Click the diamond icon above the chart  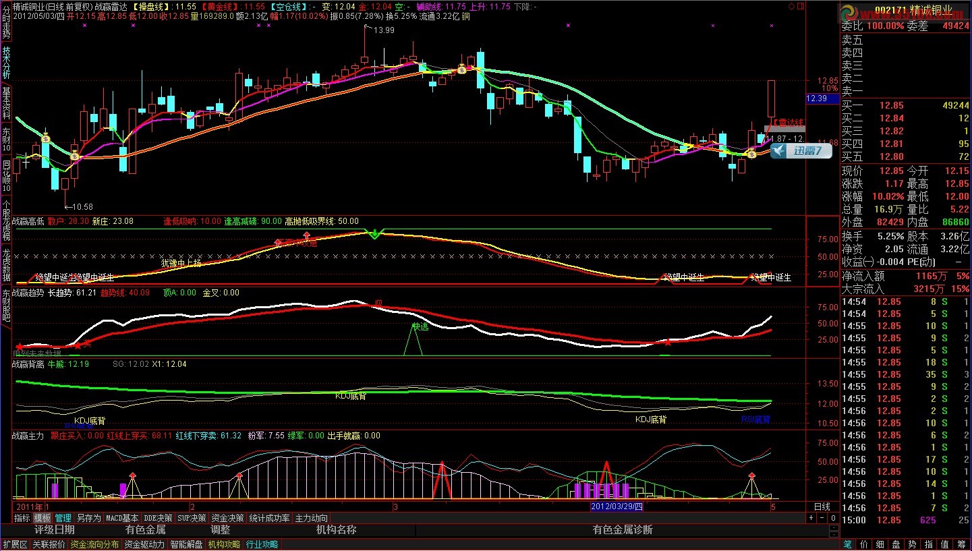tap(791, 6)
